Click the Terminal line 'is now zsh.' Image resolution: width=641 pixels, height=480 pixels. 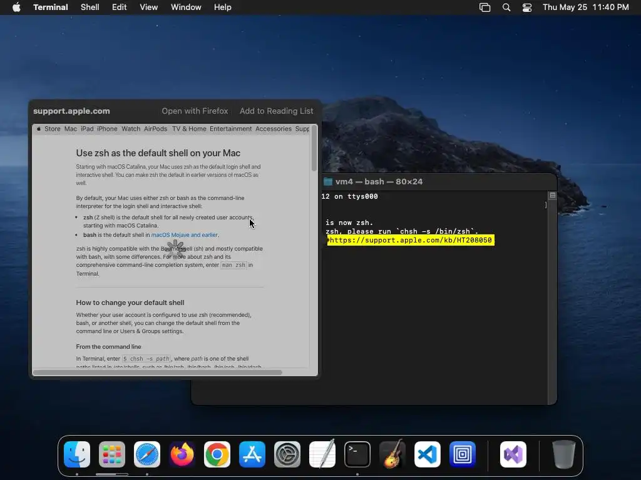(349, 223)
